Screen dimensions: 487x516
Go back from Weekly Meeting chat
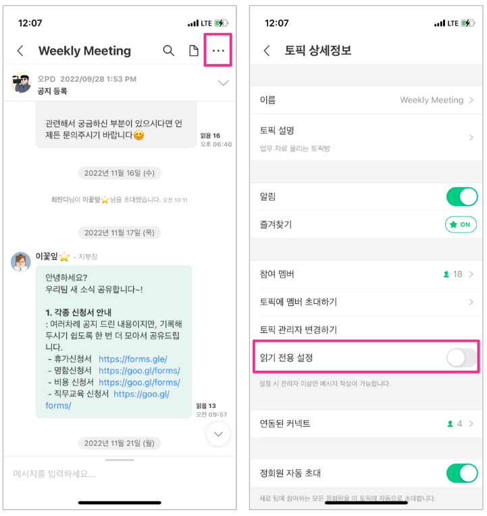pos(20,51)
